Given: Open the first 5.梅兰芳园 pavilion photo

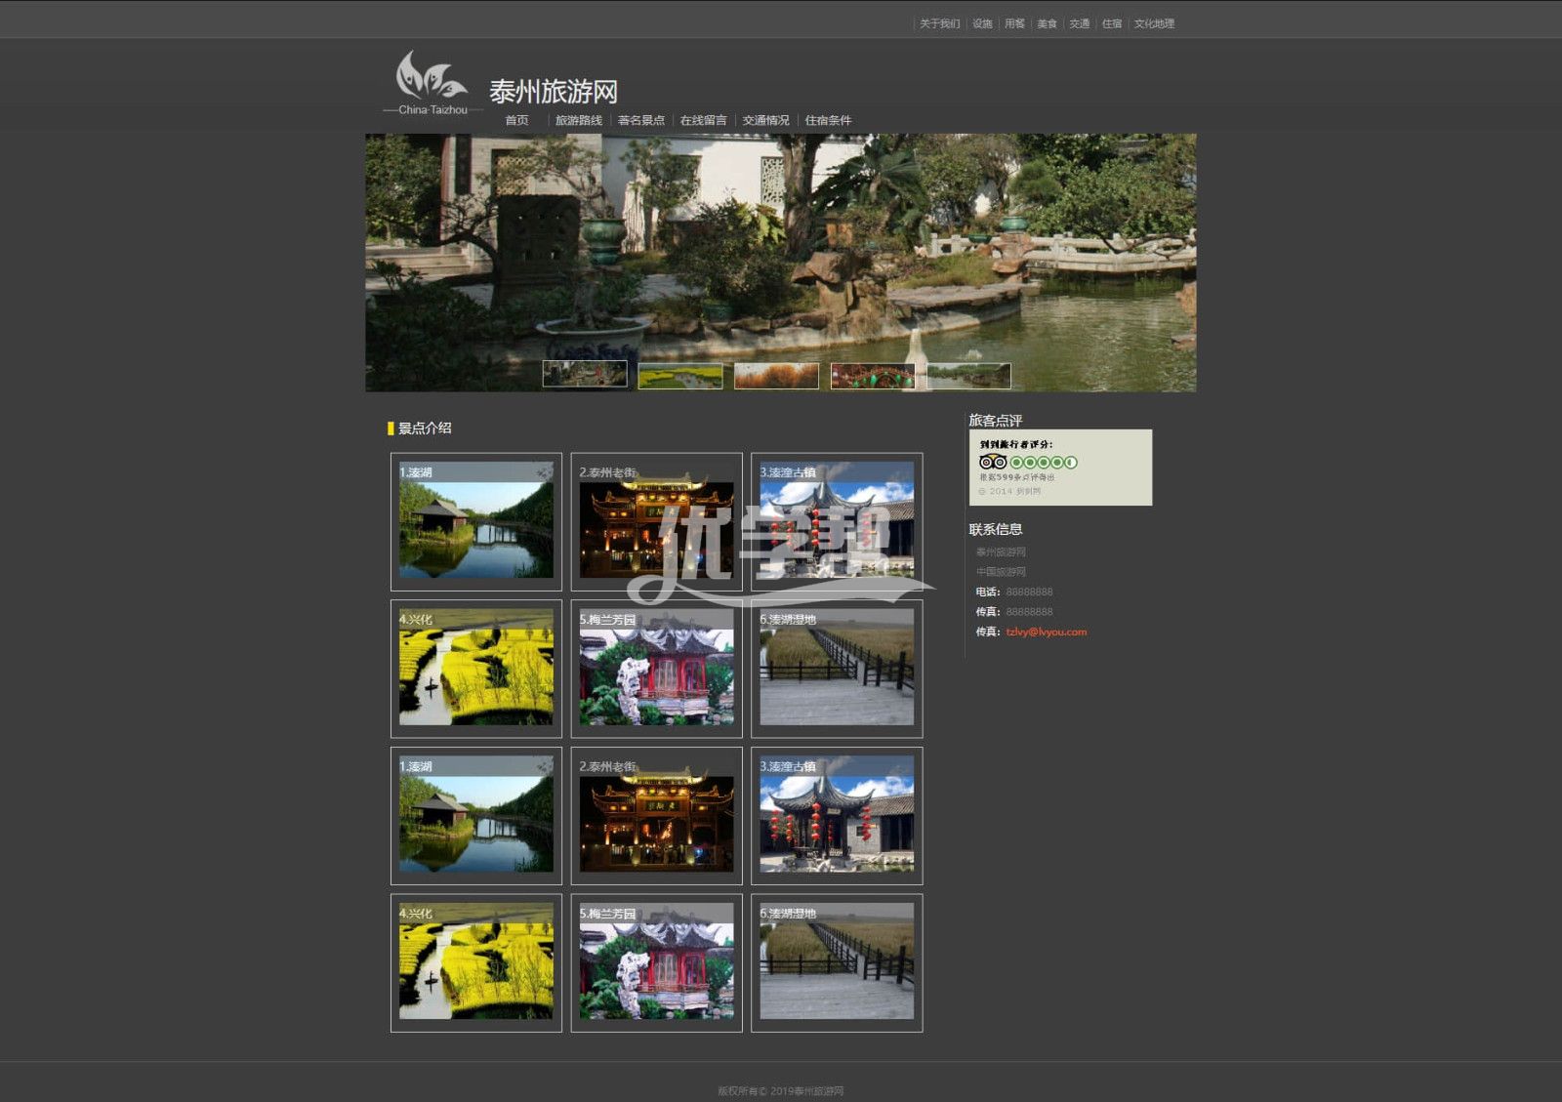Looking at the screenshot, I should coord(656,669).
